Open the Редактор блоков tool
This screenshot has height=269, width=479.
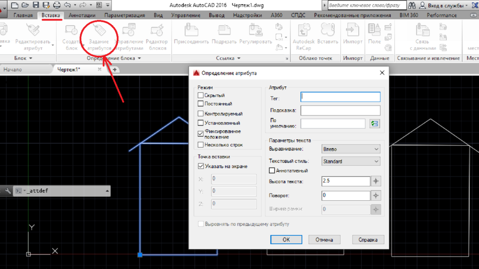tap(158, 32)
